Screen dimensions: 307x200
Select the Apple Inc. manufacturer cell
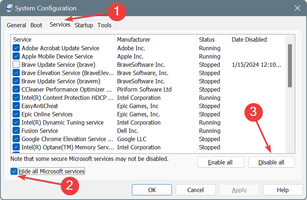coord(130,56)
